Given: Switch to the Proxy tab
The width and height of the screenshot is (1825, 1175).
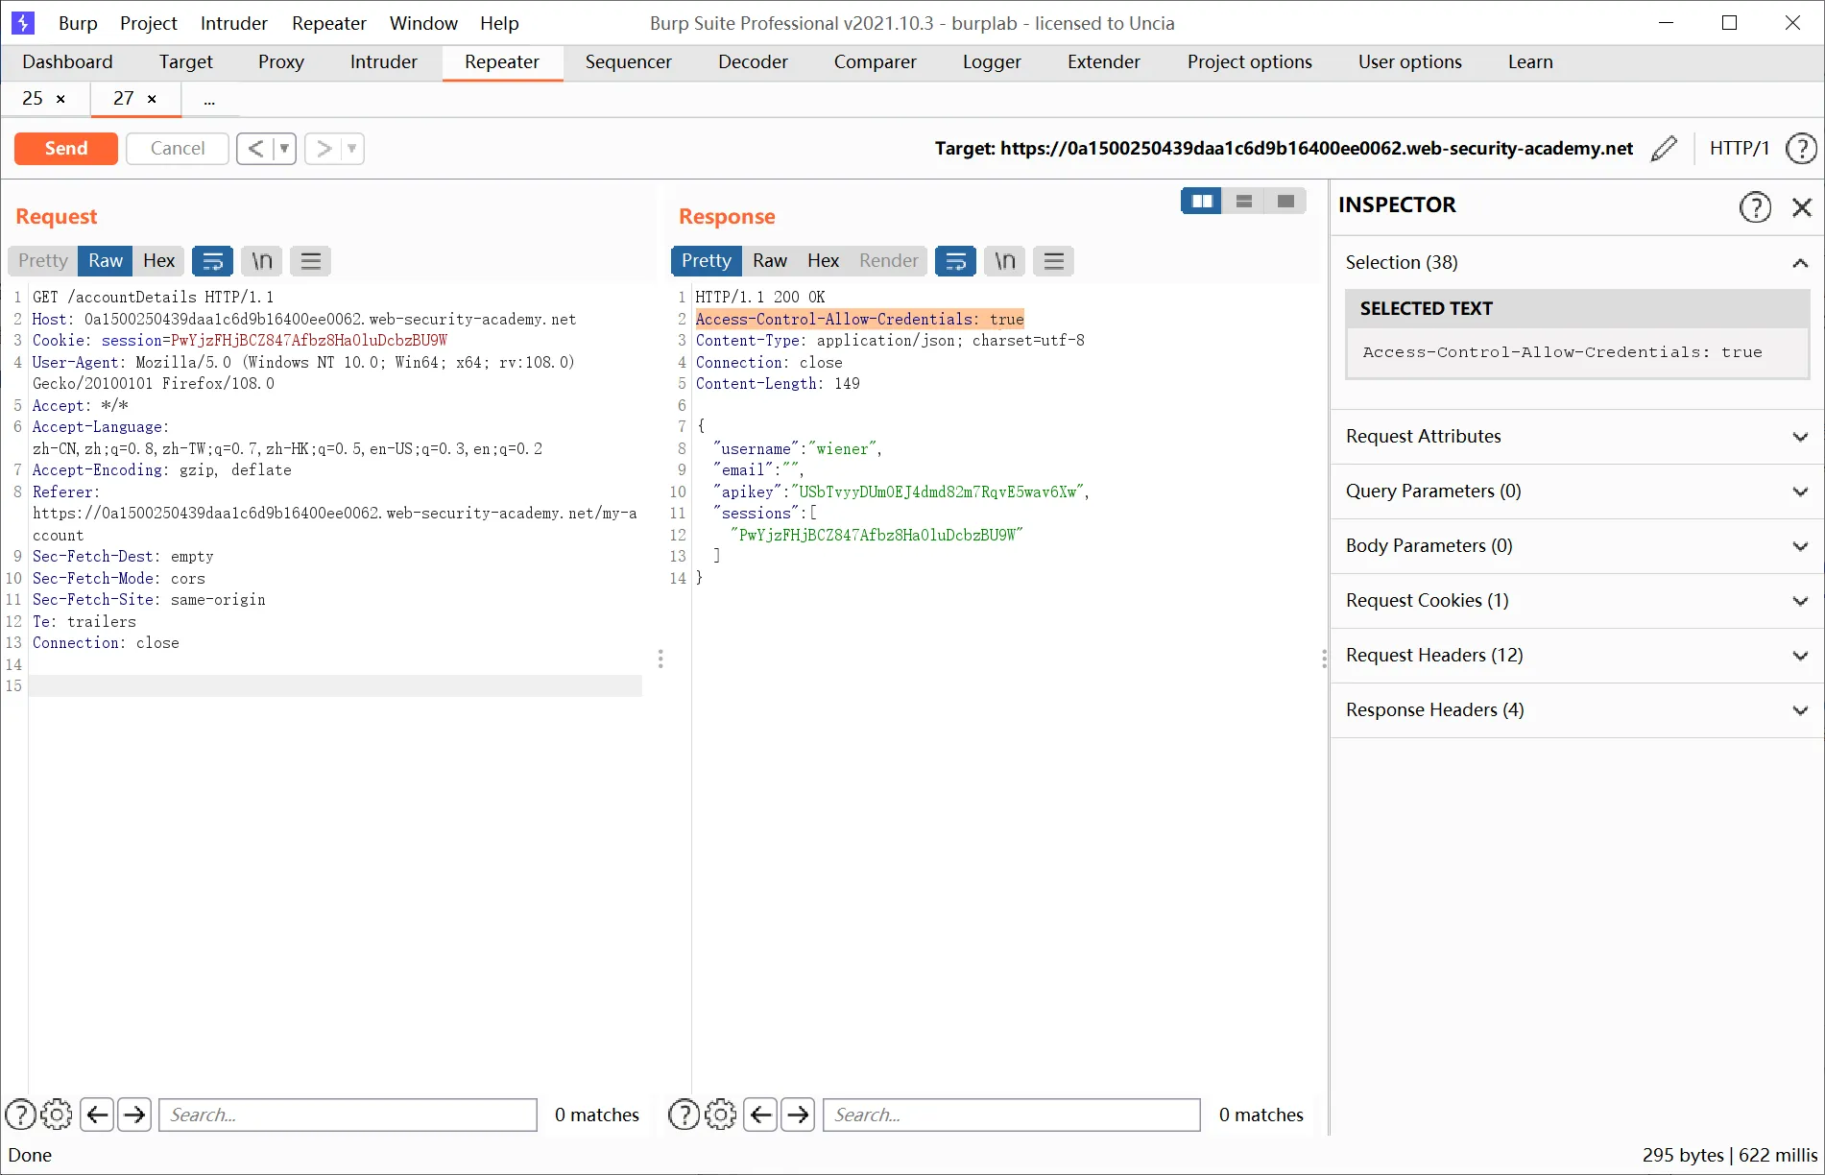Looking at the screenshot, I should (x=280, y=61).
